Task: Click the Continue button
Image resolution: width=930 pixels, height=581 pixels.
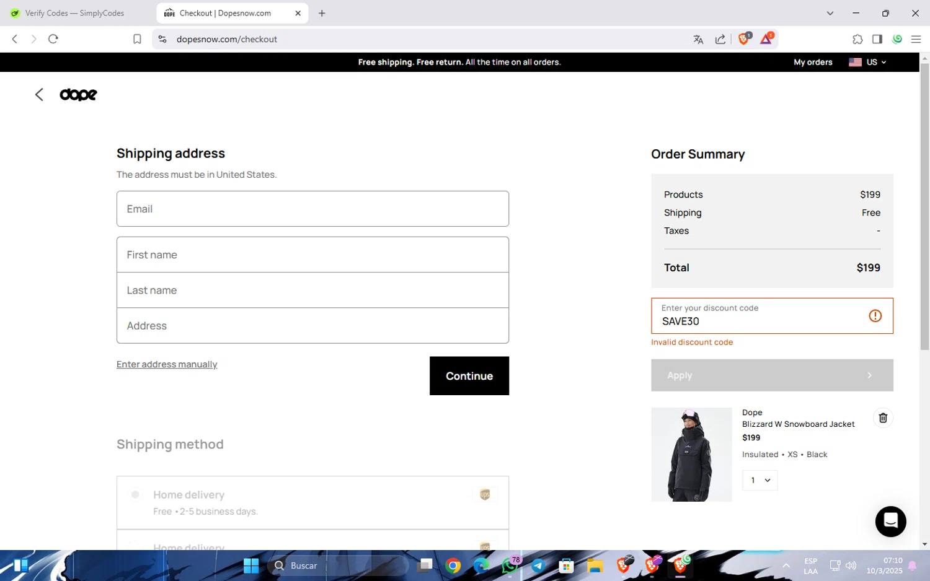Action: click(469, 376)
